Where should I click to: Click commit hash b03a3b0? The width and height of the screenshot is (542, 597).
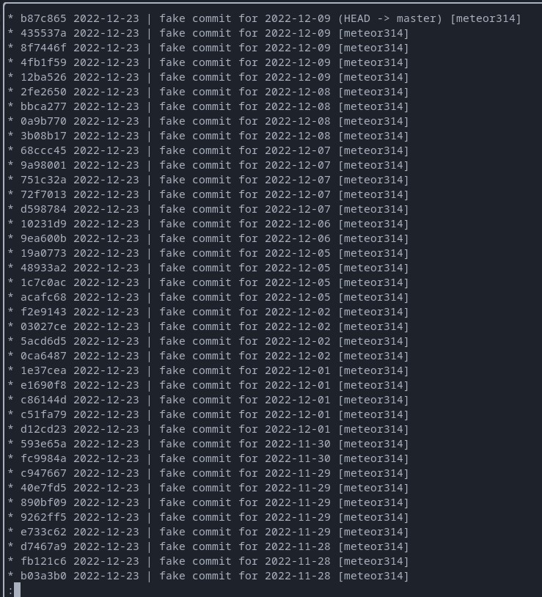[43, 576]
